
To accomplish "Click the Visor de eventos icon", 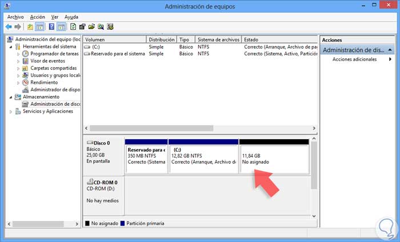I will [25, 61].
